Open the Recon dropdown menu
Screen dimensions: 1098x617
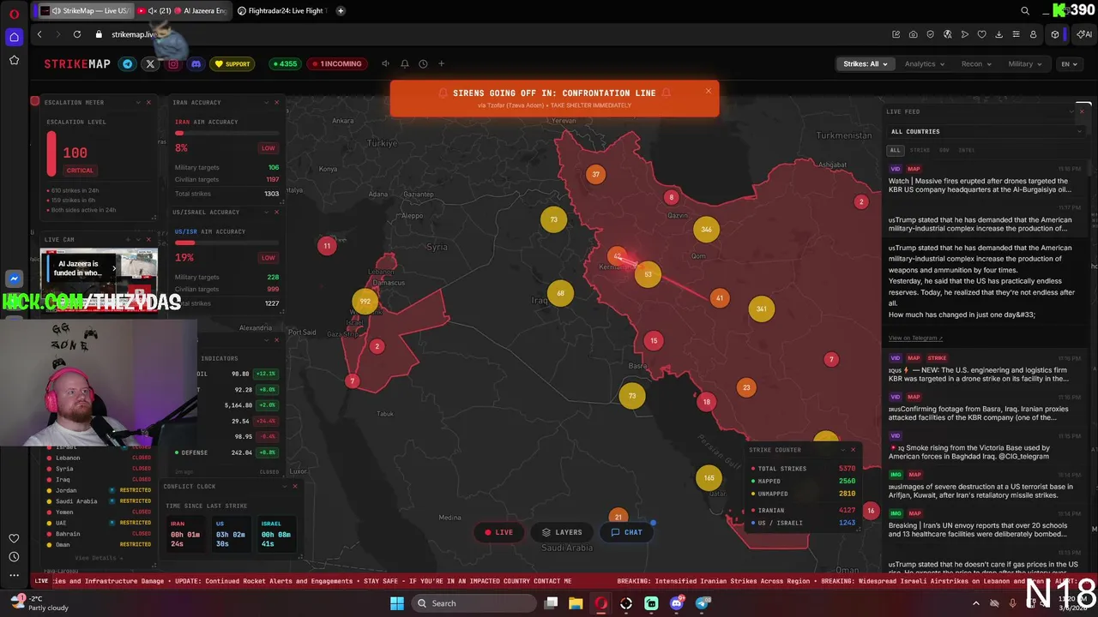(976, 63)
